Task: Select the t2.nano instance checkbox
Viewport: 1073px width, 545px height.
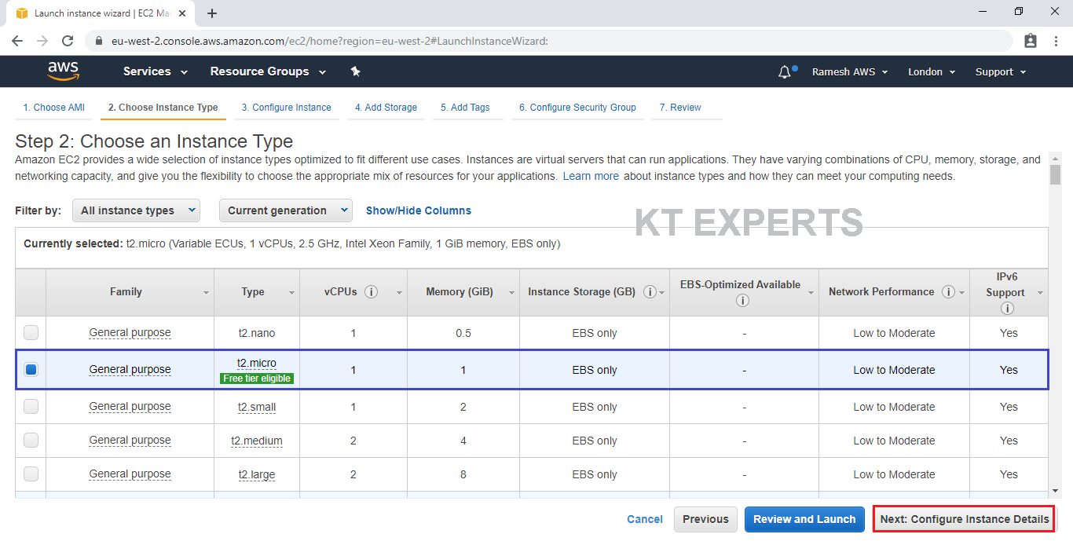Action: point(31,333)
